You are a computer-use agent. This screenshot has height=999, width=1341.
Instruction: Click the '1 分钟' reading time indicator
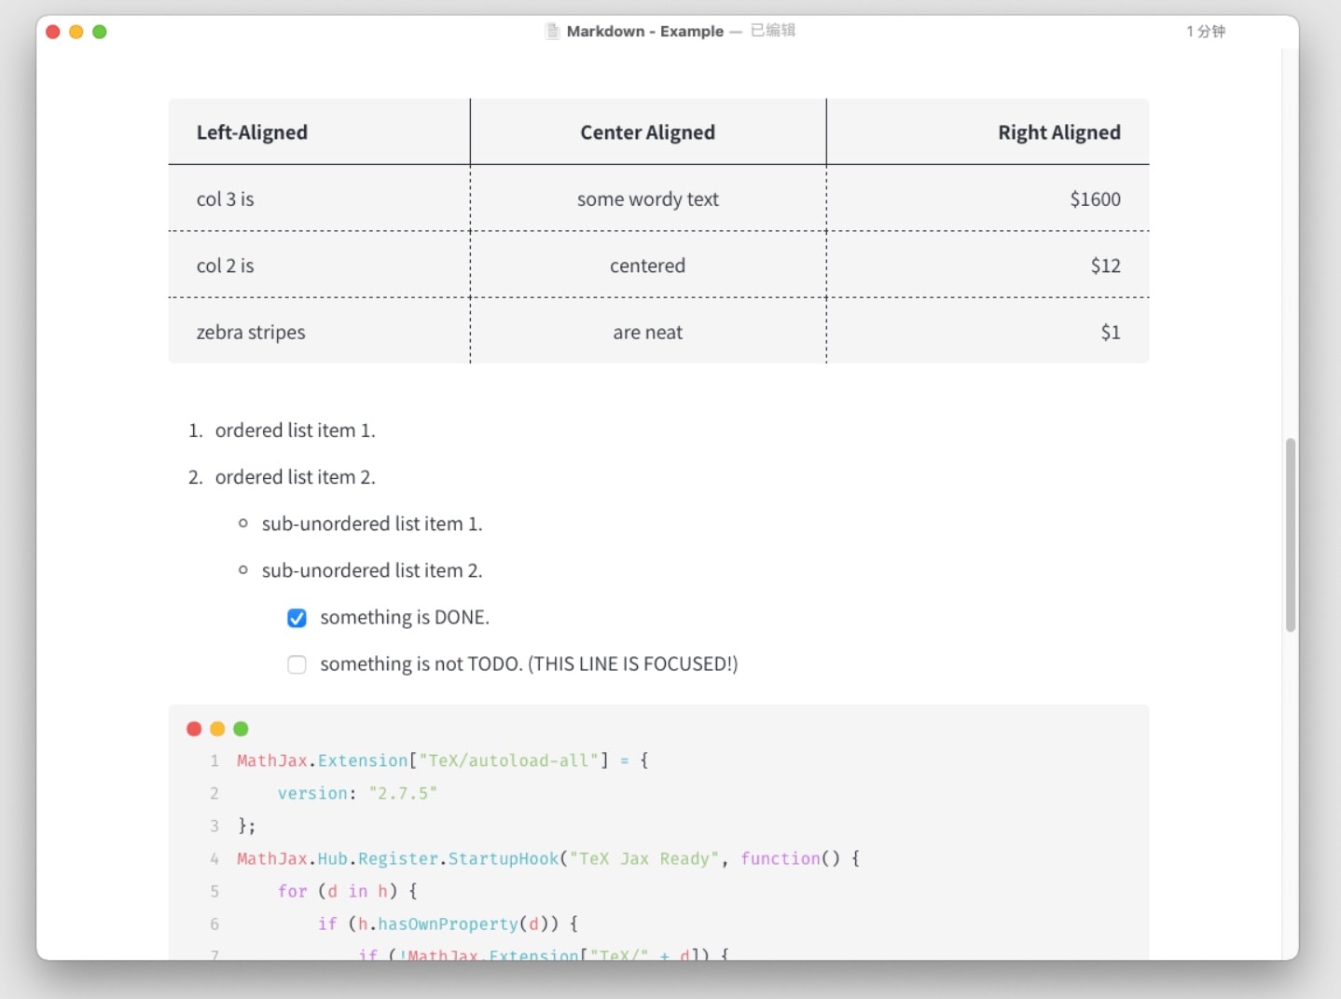[1206, 32]
